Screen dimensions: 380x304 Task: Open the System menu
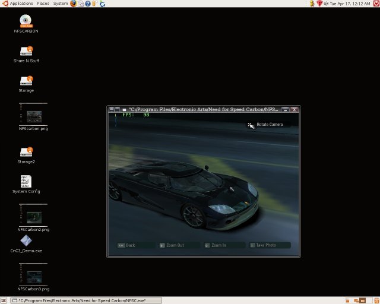point(61,4)
